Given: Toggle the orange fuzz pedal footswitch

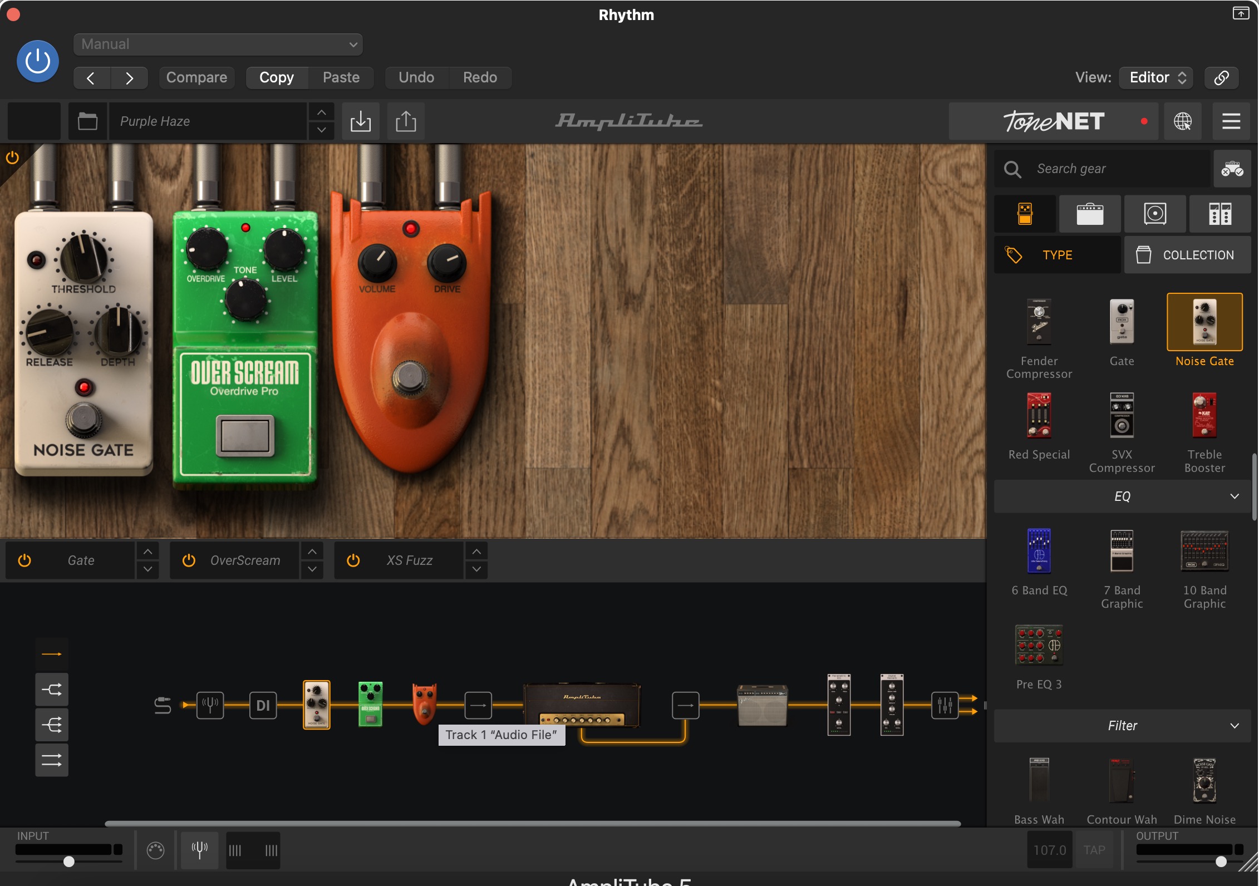Looking at the screenshot, I should point(411,378).
